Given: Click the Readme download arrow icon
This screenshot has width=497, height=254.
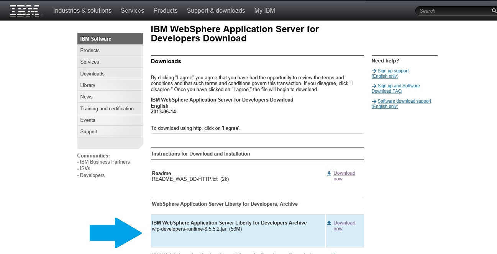Looking at the screenshot, I should tap(329, 173).
